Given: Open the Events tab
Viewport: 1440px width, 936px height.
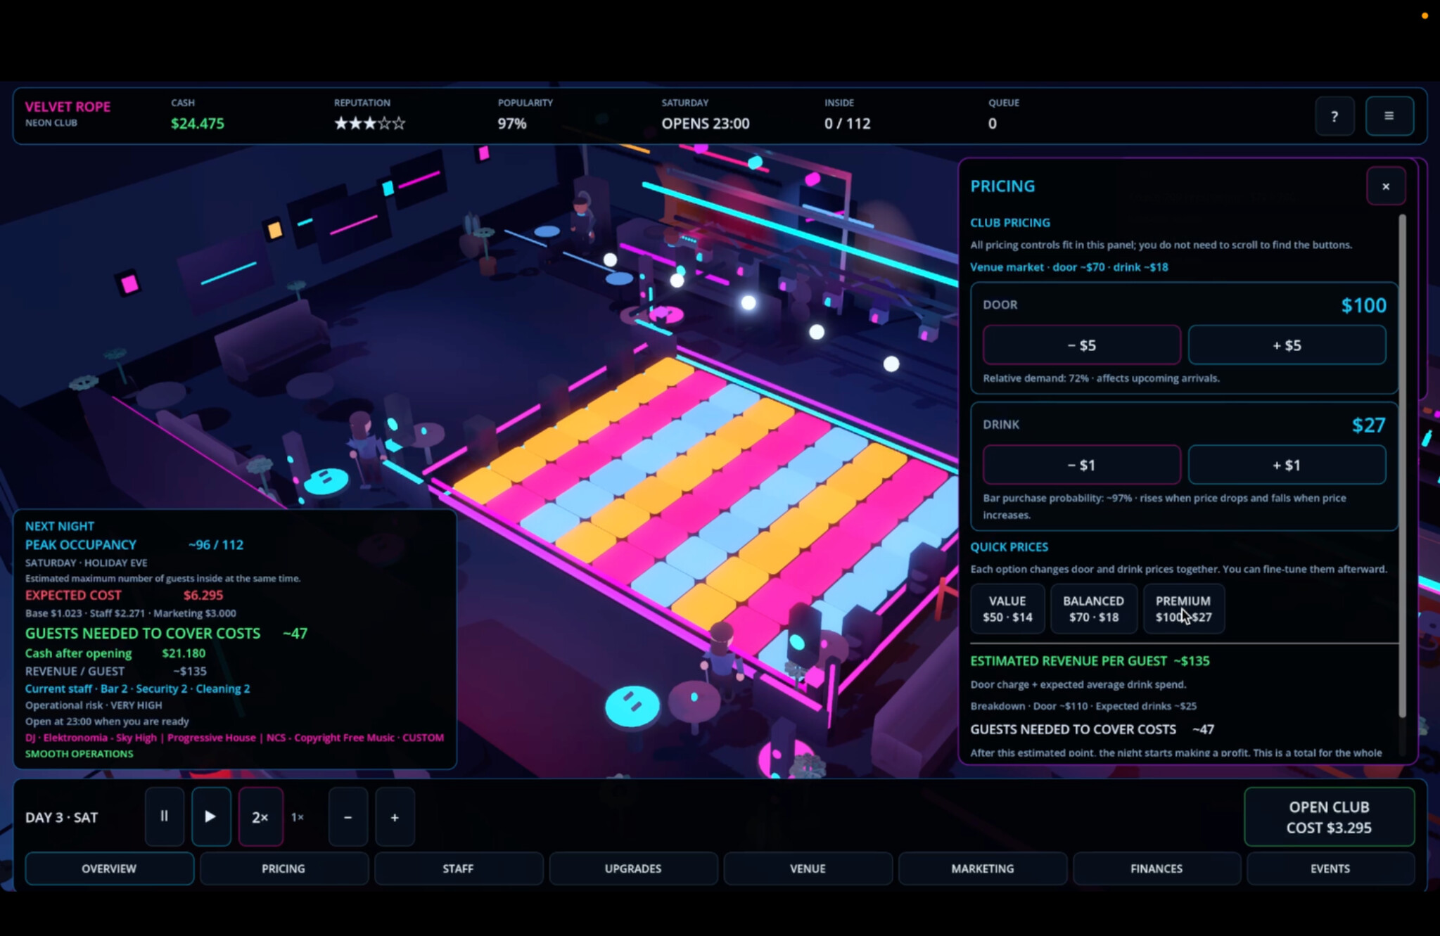Looking at the screenshot, I should (1330, 868).
